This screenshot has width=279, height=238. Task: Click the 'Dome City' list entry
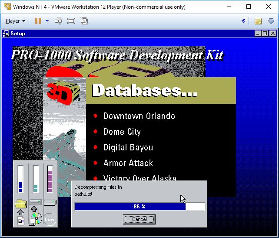(x=122, y=132)
